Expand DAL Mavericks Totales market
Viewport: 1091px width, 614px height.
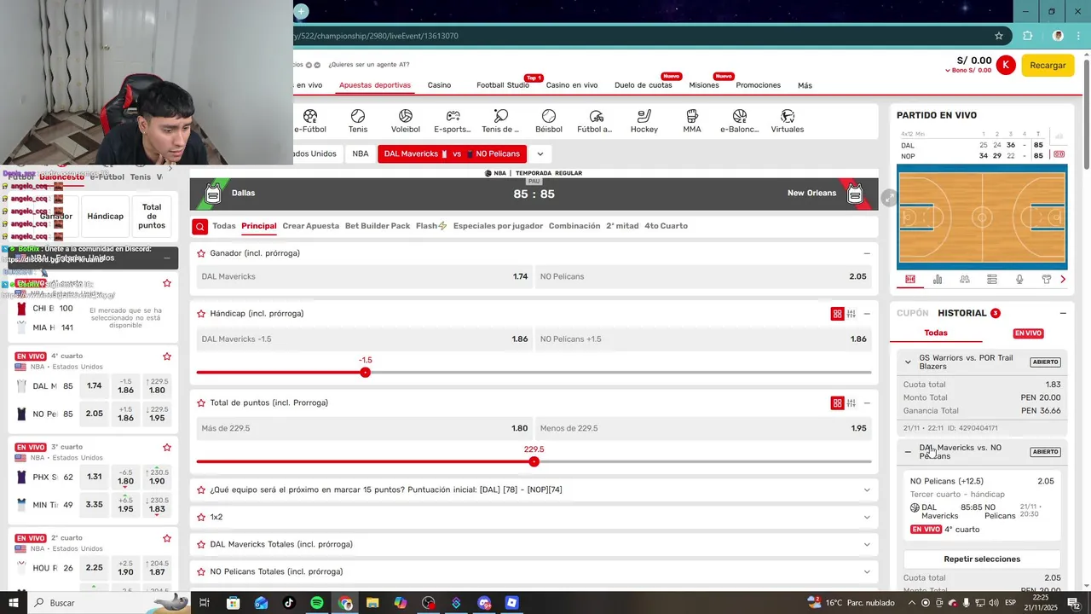867,544
